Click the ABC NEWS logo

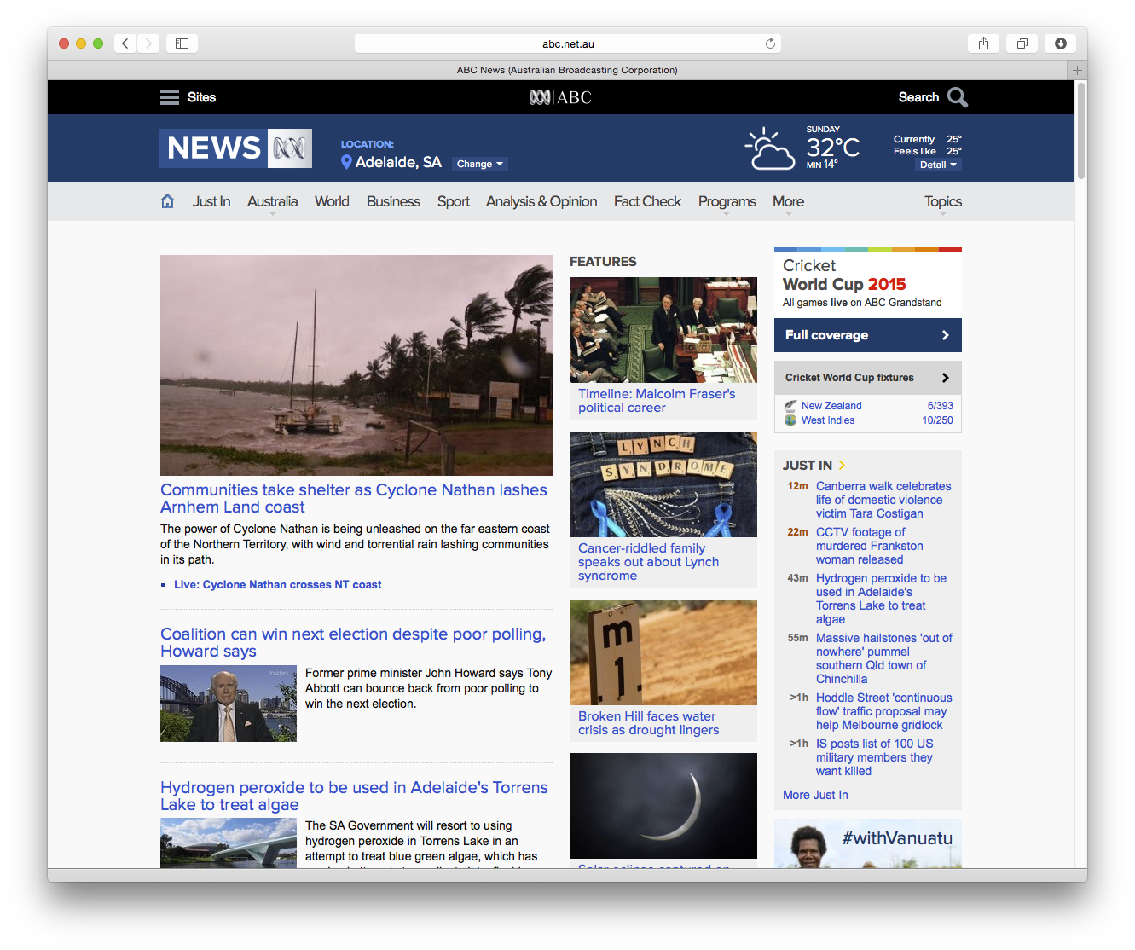coord(235,148)
